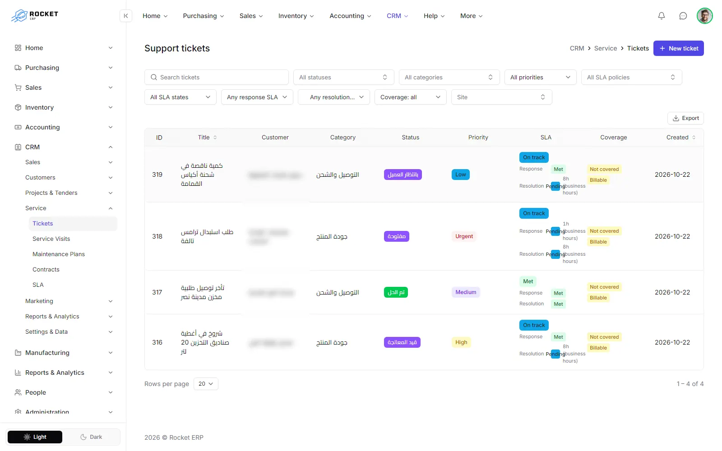722x451 pixels.
Task: Open the All categories dropdown
Action: (x=449, y=77)
